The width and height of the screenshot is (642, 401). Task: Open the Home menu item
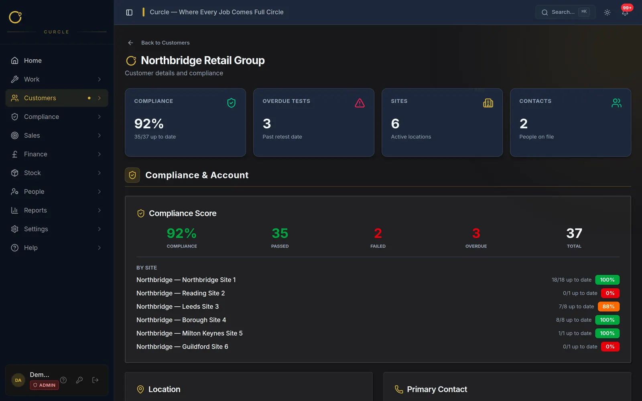coord(57,61)
